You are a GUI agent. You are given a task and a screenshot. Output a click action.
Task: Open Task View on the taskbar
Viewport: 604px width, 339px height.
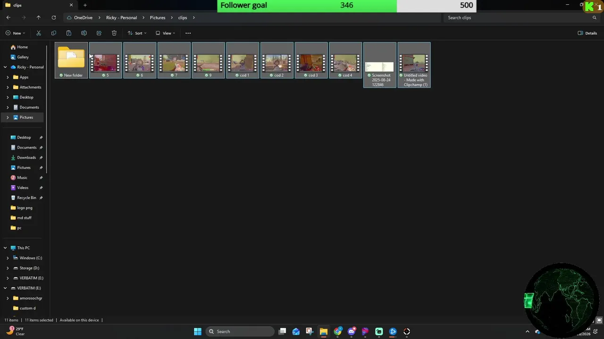pos(282,331)
